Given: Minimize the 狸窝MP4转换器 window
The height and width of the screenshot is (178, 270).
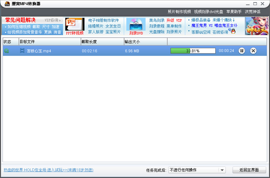Looking at the screenshot, I should (x=248, y=4).
